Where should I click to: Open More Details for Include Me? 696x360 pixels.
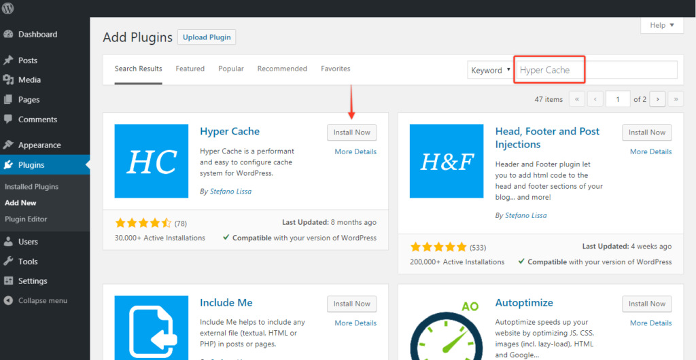click(355, 323)
